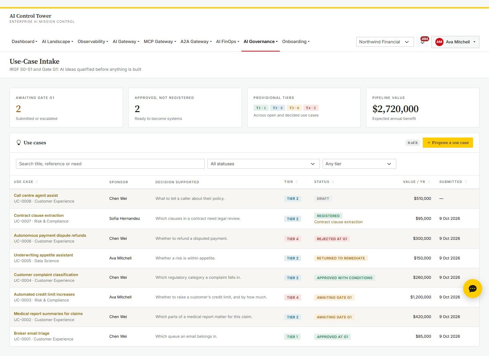Focus the search title, reference or need field

pos(110,164)
